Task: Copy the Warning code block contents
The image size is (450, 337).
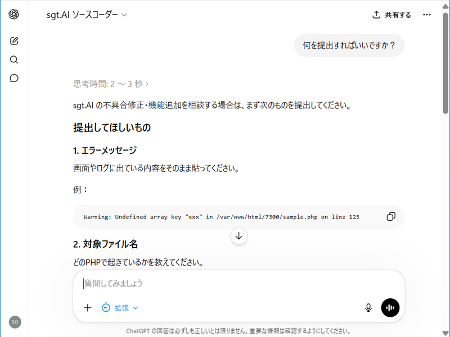Action: (391, 217)
